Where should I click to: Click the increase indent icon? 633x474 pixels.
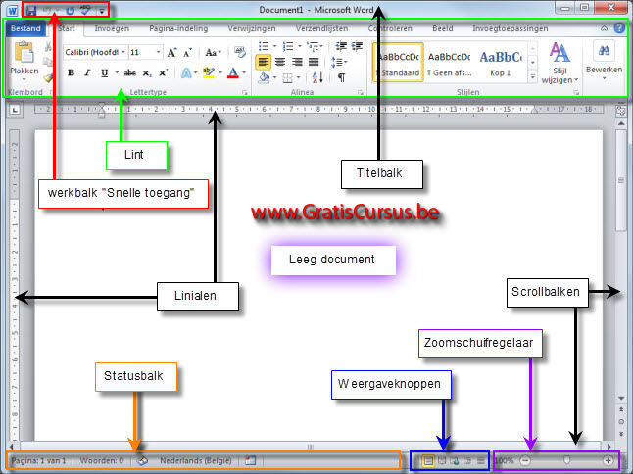tap(357, 46)
